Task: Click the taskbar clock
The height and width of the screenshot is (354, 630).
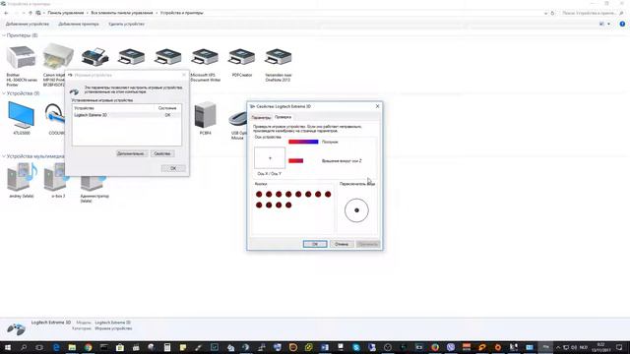Action: click(601, 347)
